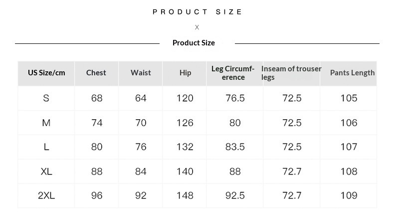Click the hip value 120 for size S

pyautogui.click(x=185, y=98)
